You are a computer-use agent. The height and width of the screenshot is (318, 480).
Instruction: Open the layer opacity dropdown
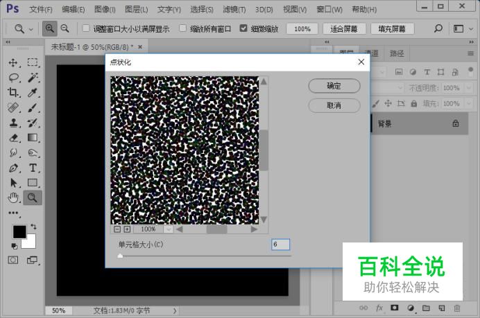tap(469, 88)
